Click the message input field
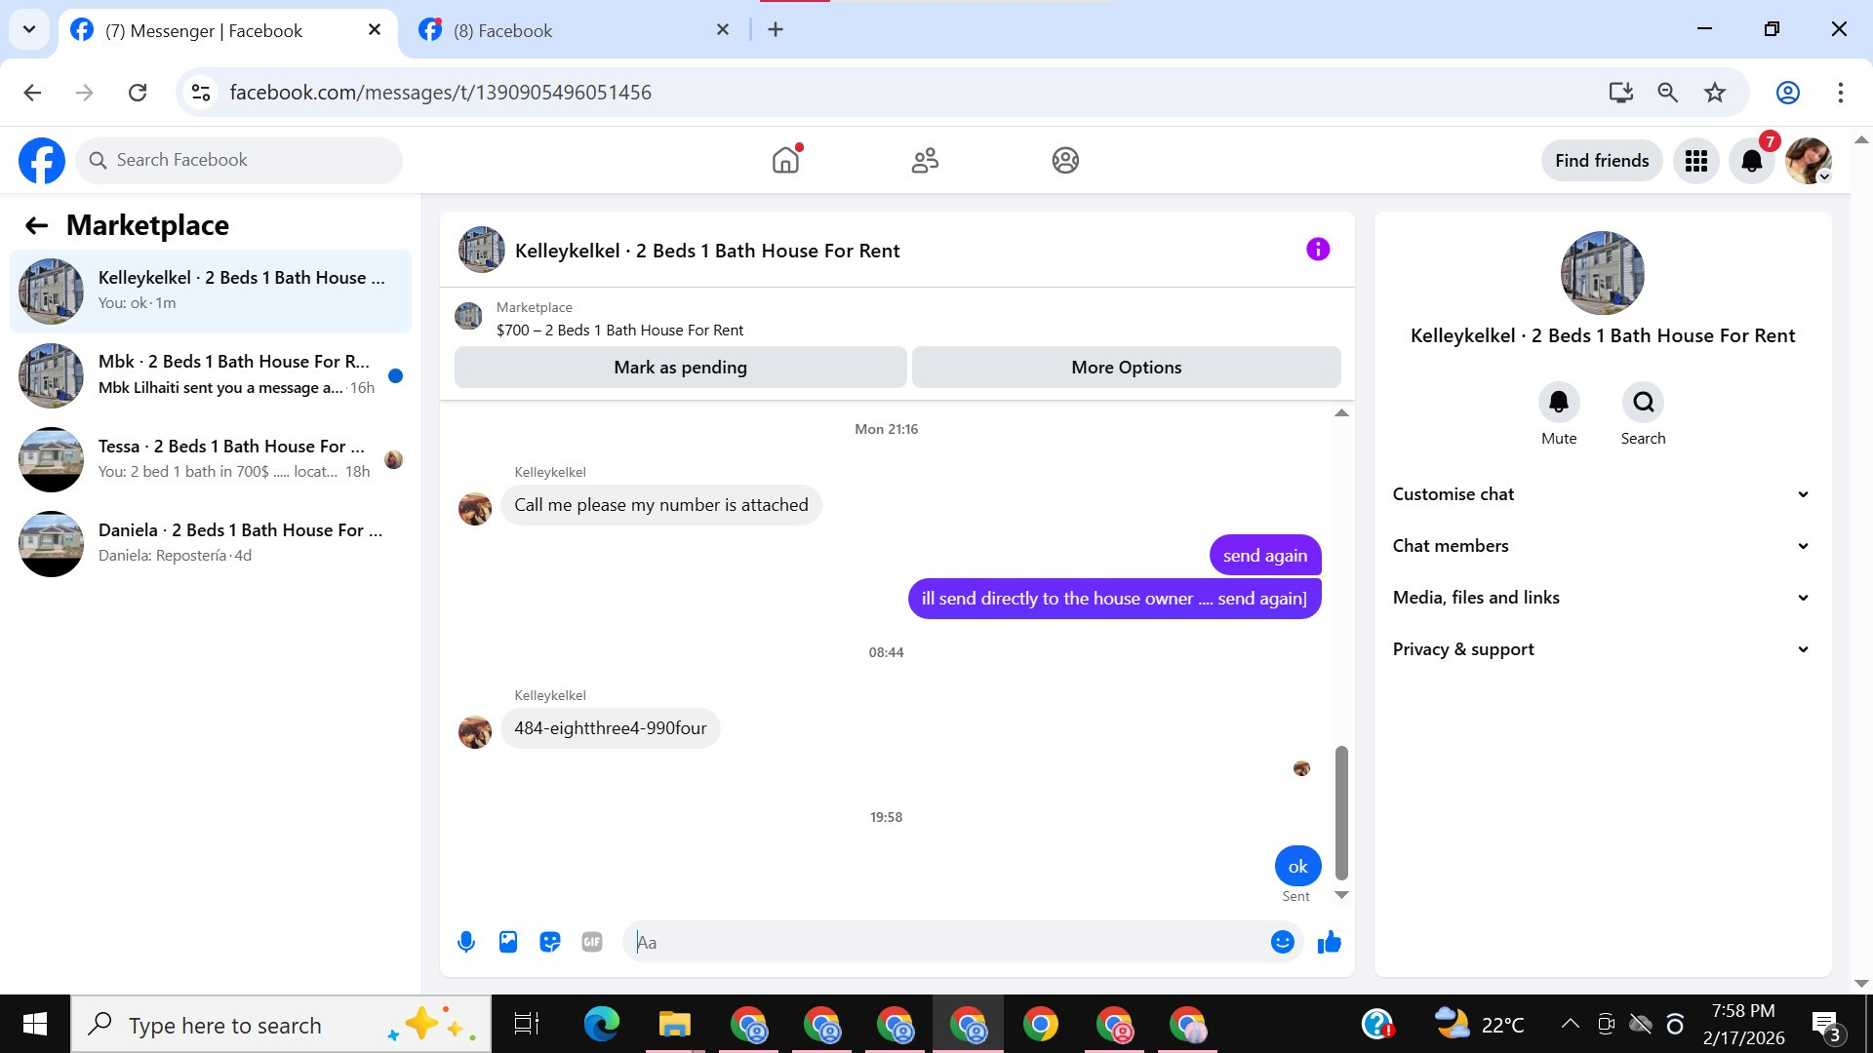The height and width of the screenshot is (1053, 1873). point(946,942)
